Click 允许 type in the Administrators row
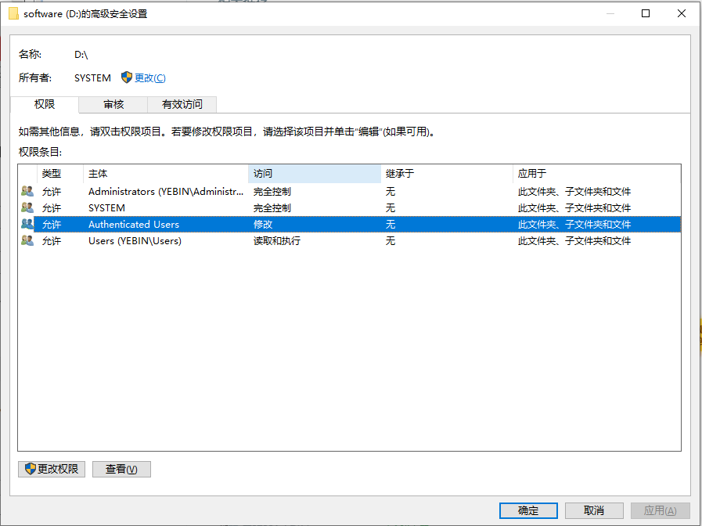Screen dimensions: 702x526 pyautogui.click(x=51, y=192)
